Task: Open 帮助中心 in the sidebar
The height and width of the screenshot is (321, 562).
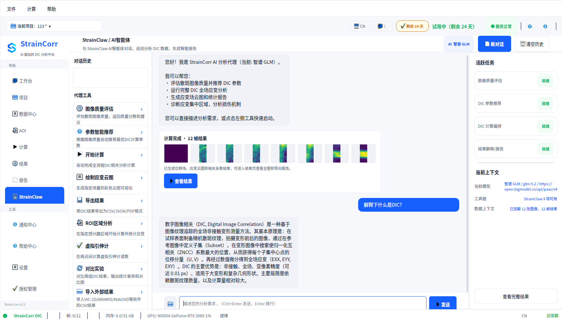Action: (34, 246)
